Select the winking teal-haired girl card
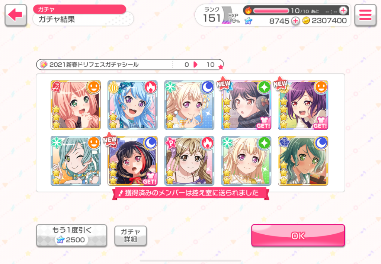 76,161
